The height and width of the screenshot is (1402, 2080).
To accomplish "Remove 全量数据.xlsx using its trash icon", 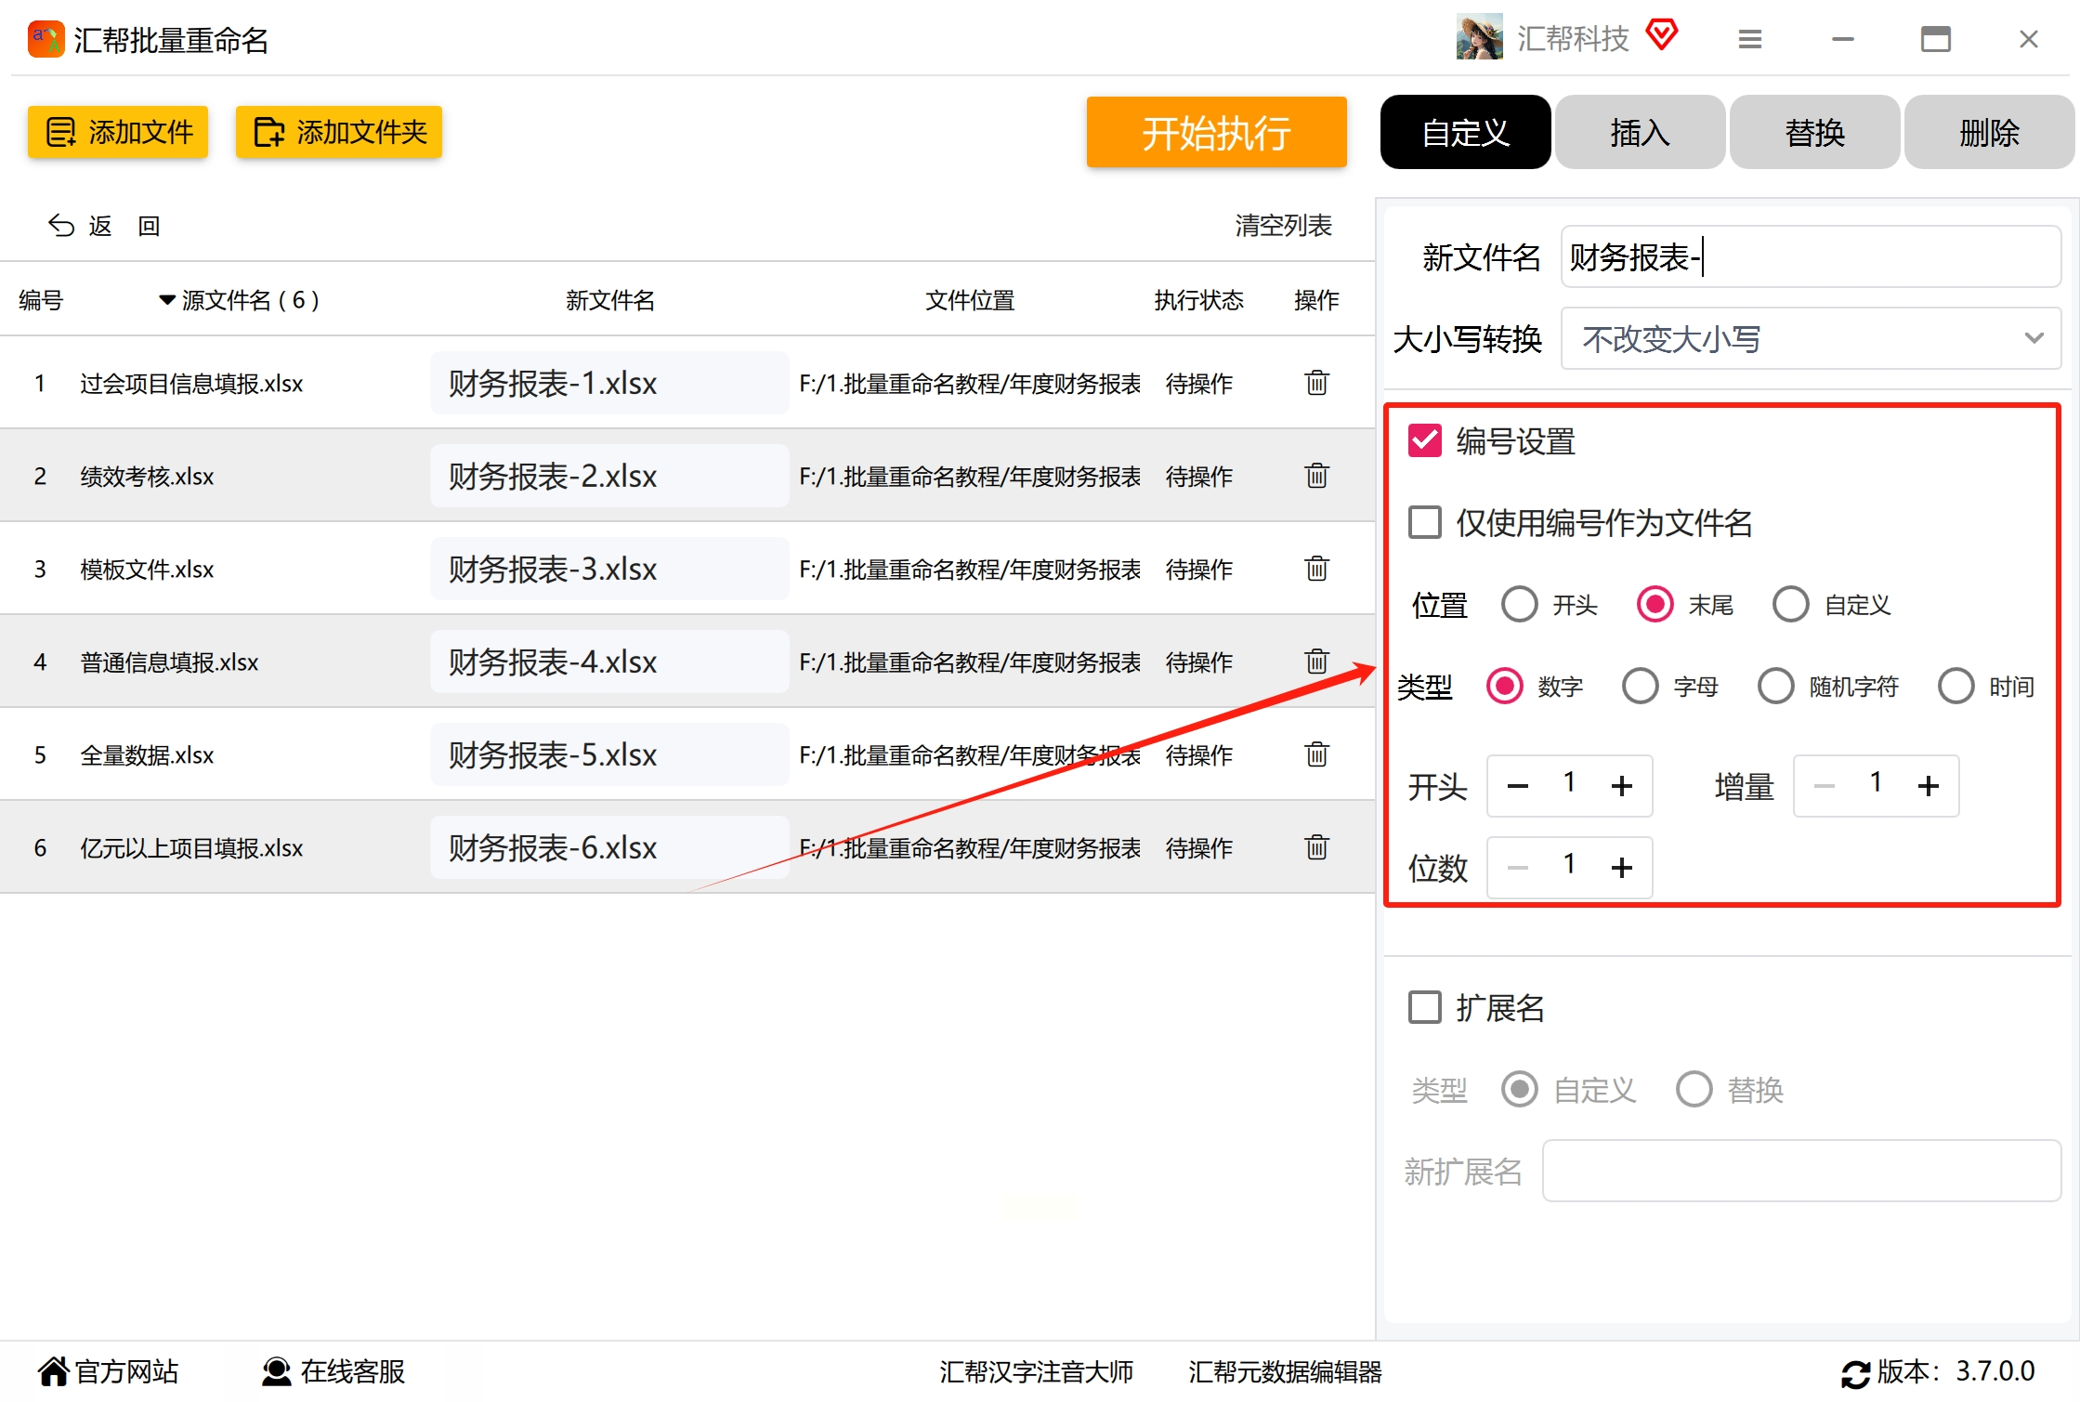I will [1316, 754].
